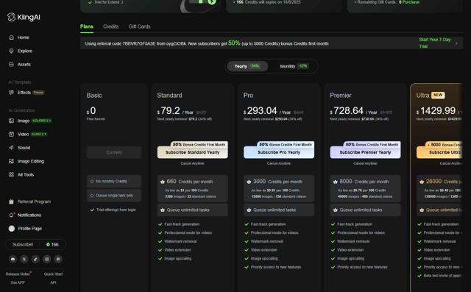Click 'Image upscaling' under Premier
The image size is (471, 292).
350,258
